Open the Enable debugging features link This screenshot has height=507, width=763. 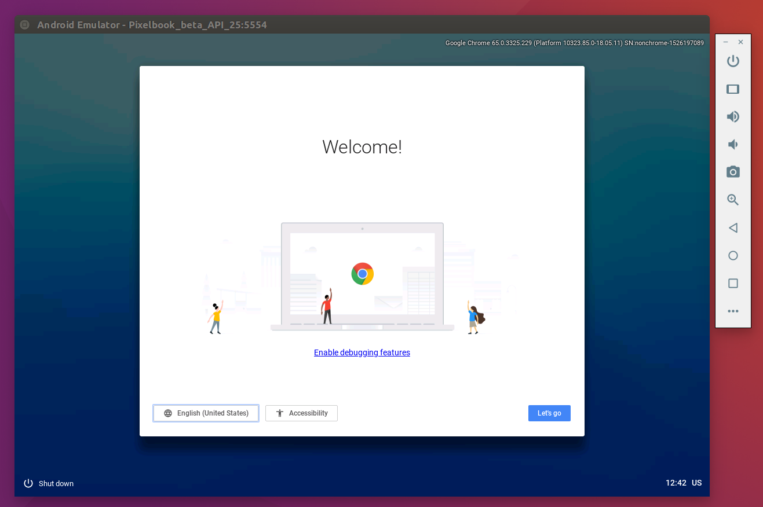(x=362, y=352)
